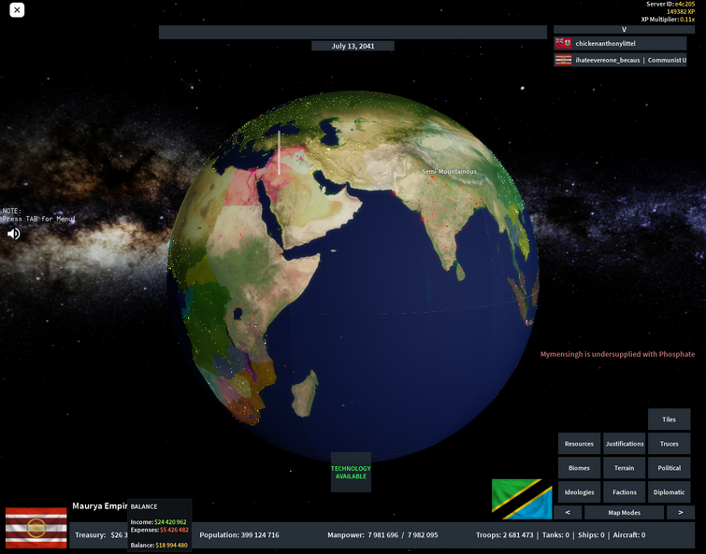Click the Tanks: 0 stat

pyautogui.click(x=555, y=535)
